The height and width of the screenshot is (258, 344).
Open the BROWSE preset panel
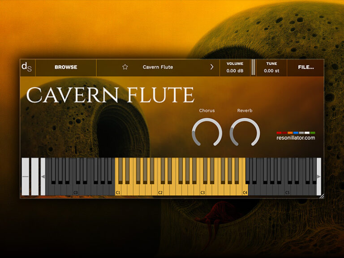[66, 67]
